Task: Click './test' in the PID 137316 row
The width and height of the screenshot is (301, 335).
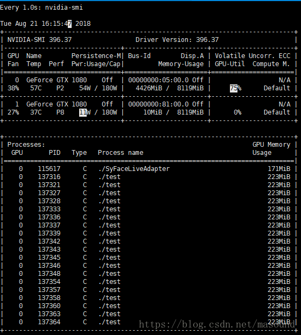Action: click(109, 177)
